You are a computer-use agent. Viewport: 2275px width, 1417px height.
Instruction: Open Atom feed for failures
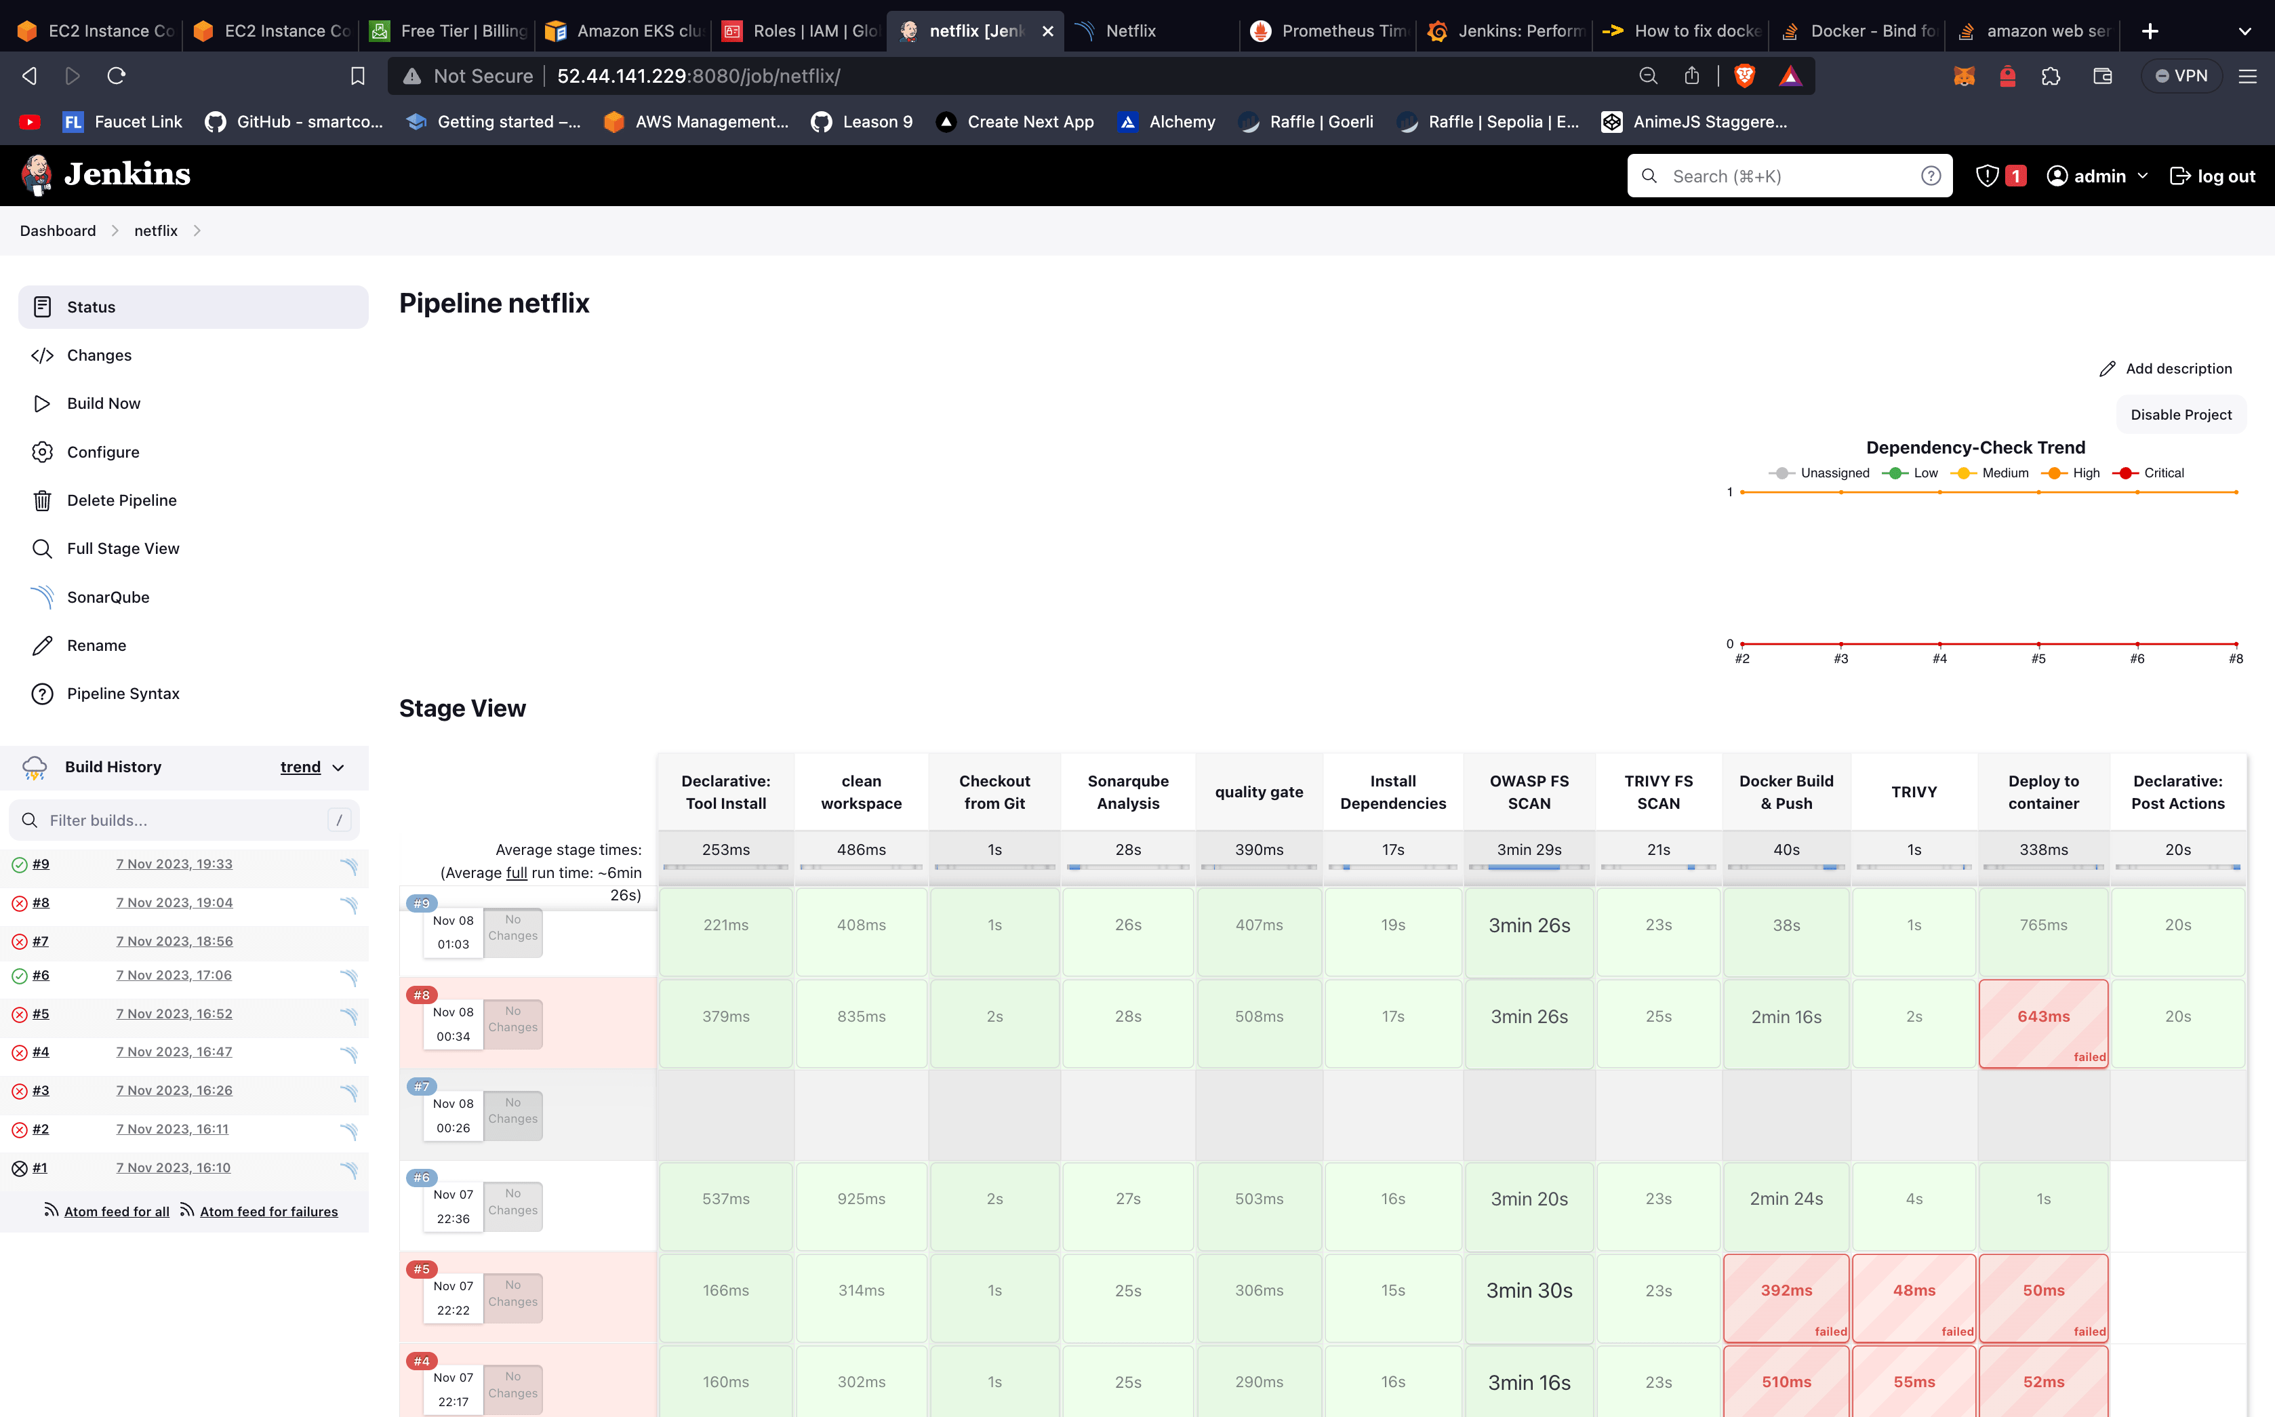tap(269, 1212)
